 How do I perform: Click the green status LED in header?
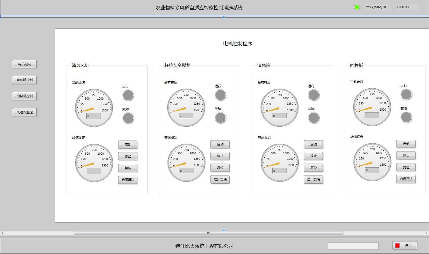coord(357,7)
